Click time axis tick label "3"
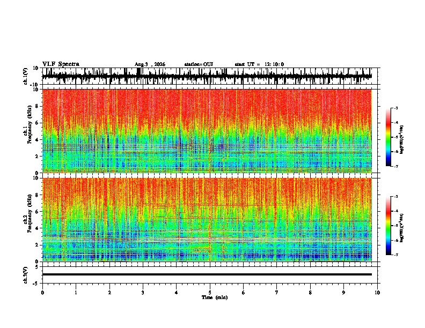 [143, 293]
